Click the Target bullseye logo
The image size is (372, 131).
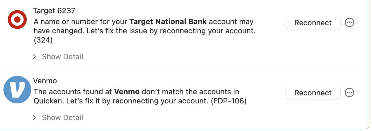(17, 20)
